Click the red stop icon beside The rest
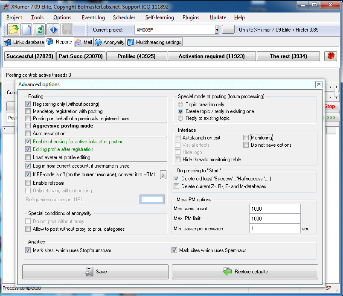 pos(330,56)
